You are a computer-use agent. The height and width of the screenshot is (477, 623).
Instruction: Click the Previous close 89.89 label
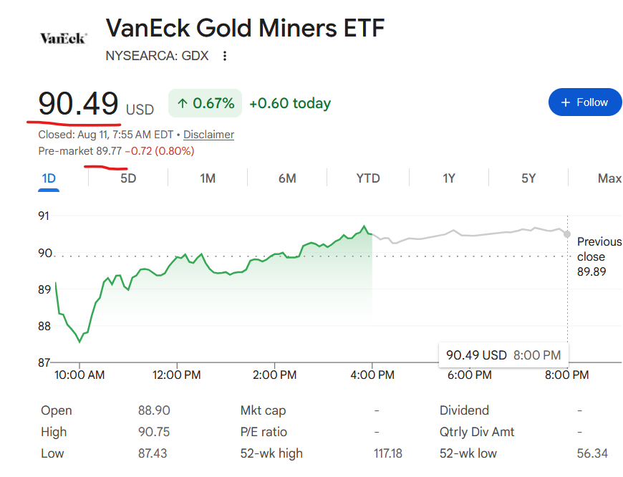(599, 257)
